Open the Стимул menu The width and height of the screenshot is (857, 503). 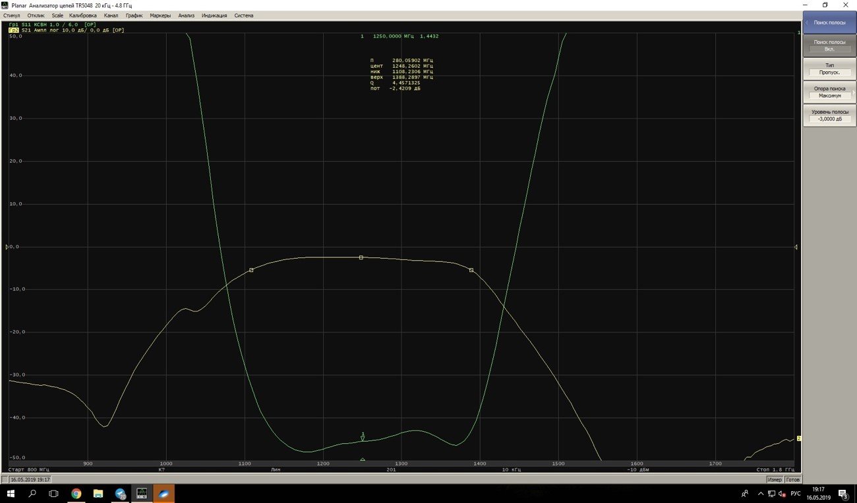(12, 15)
